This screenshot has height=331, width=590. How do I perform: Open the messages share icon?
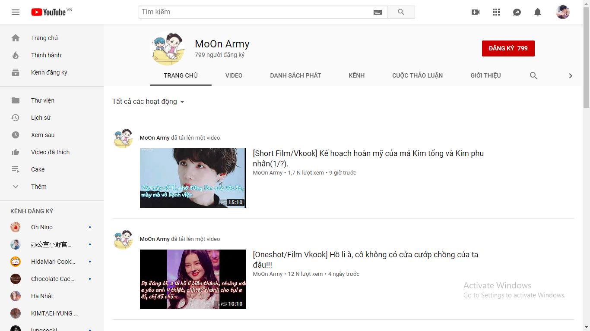[517, 12]
